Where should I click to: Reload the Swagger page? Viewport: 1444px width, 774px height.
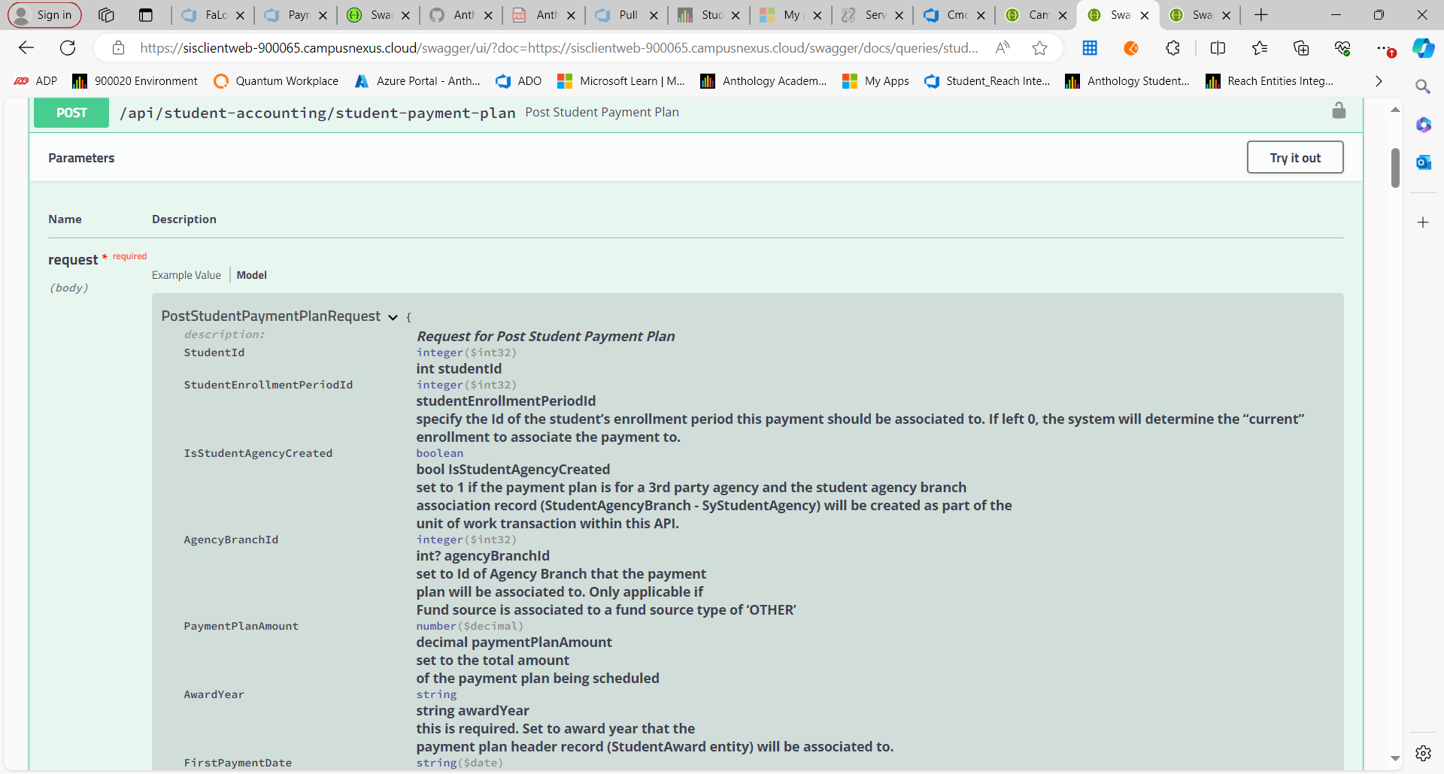pyautogui.click(x=68, y=48)
